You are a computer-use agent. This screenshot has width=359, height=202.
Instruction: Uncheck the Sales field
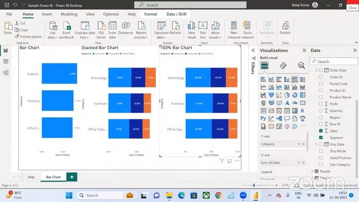pyautogui.click(x=321, y=131)
